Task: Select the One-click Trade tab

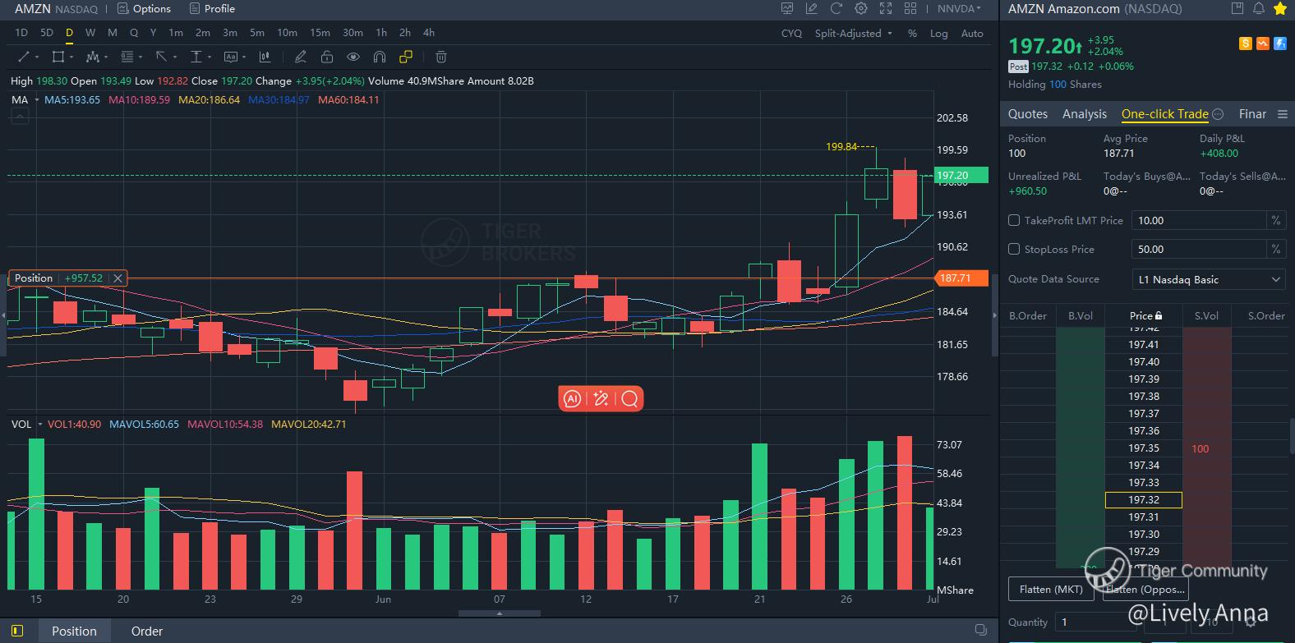Action: tap(1165, 114)
